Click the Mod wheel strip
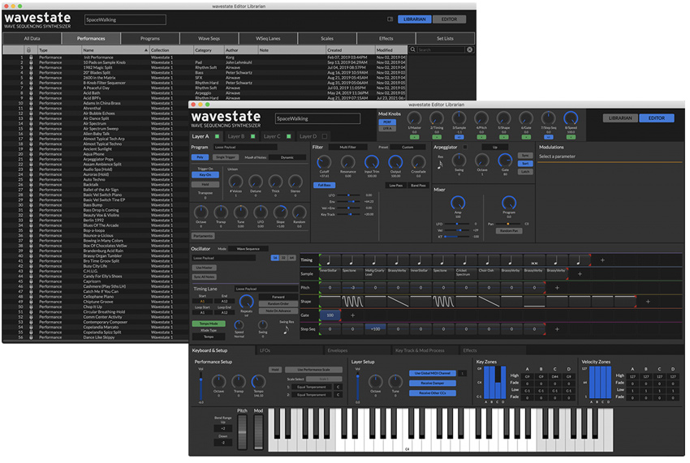The width and height of the screenshot is (690, 463). click(258, 431)
